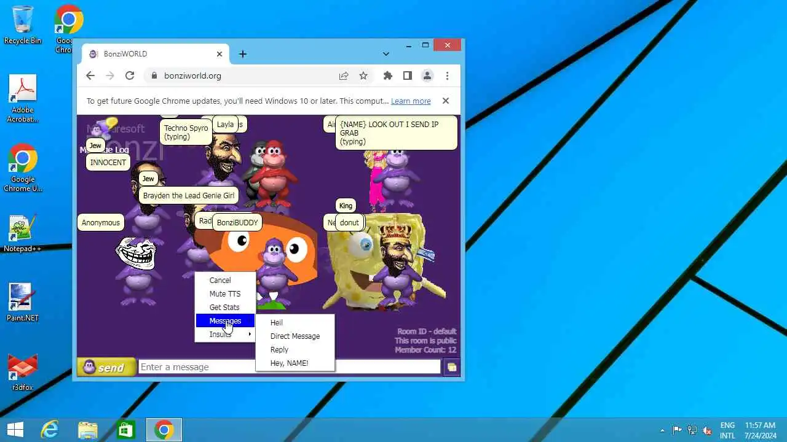
Task: Focus the Enter a message field
Action: 289,367
